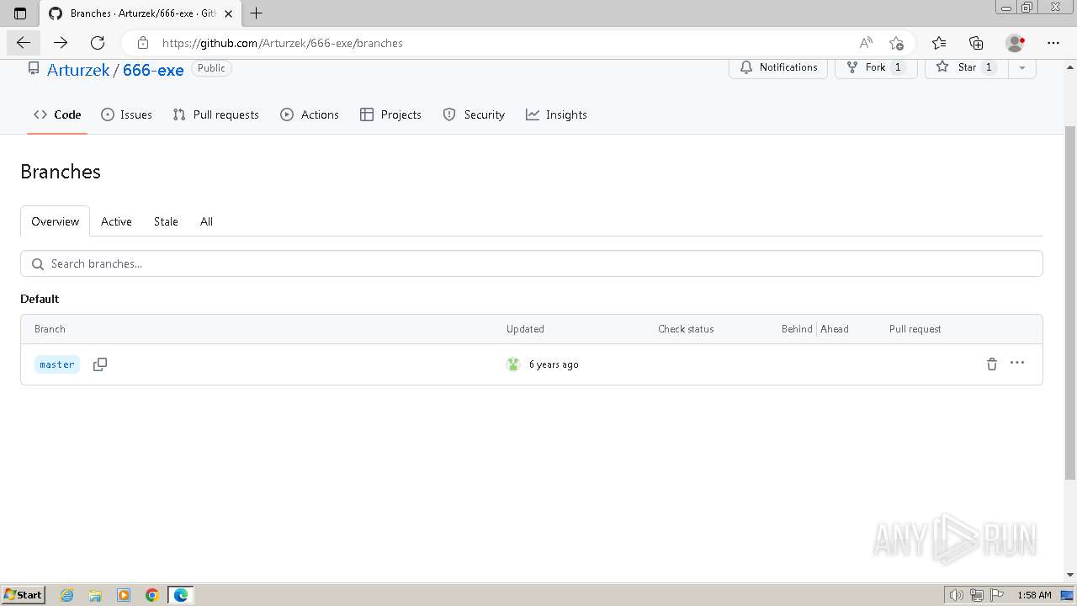The height and width of the screenshot is (606, 1077).
Task: Focus the Search branches field
Action: pos(532,263)
